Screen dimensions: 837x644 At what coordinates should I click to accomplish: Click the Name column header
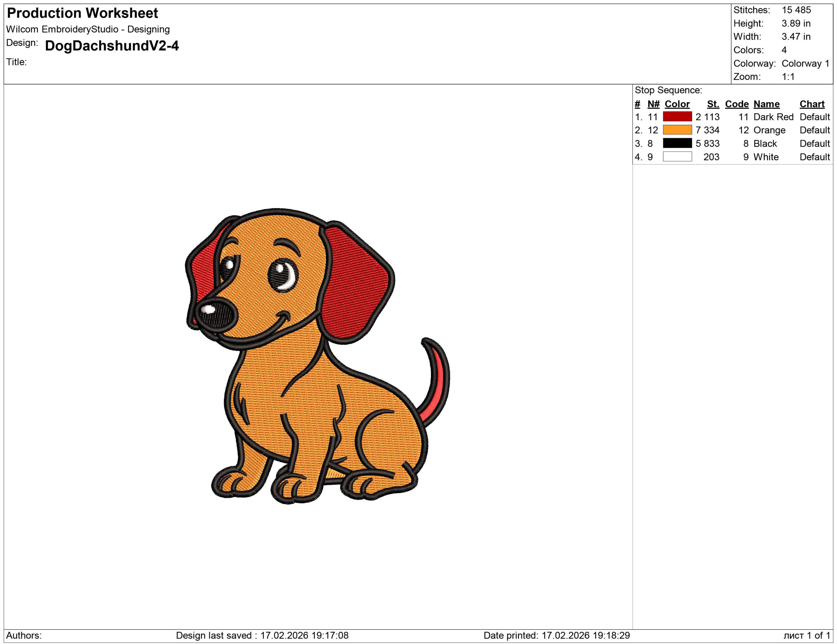(766, 104)
